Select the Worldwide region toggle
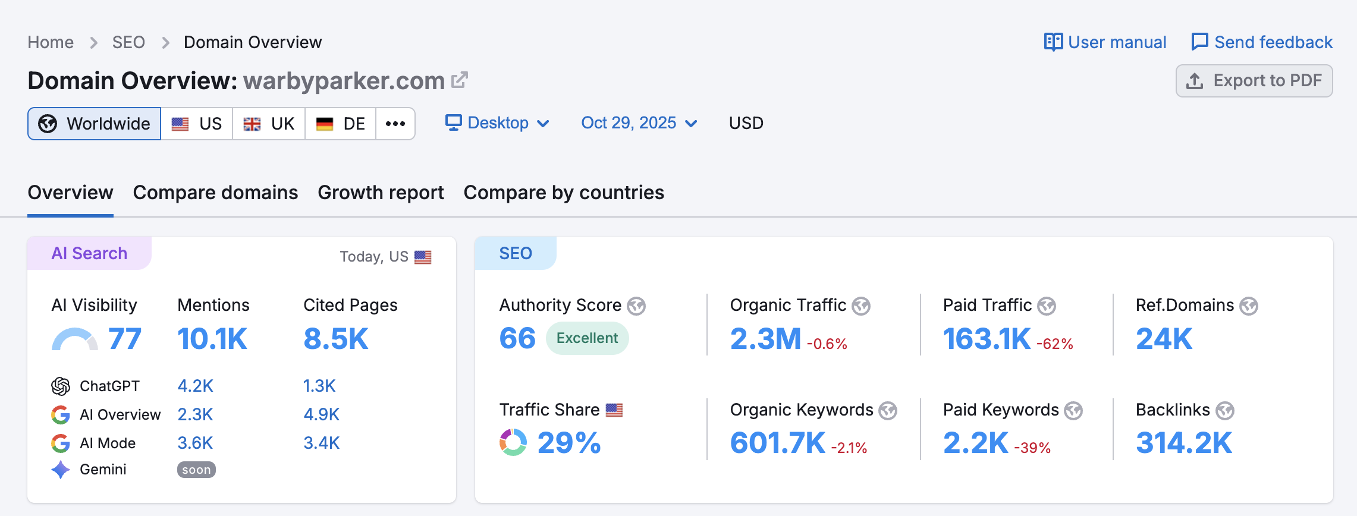Image resolution: width=1357 pixels, height=516 pixels. coord(94,124)
